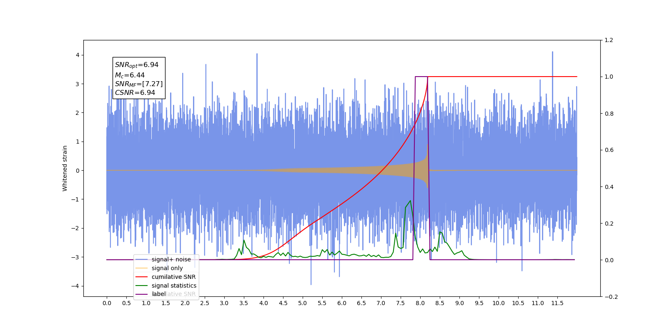The height and width of the screenshot is (333, 667).
Task: Click the x-axis tick label 3.5
Action: [x=244, y=303]
